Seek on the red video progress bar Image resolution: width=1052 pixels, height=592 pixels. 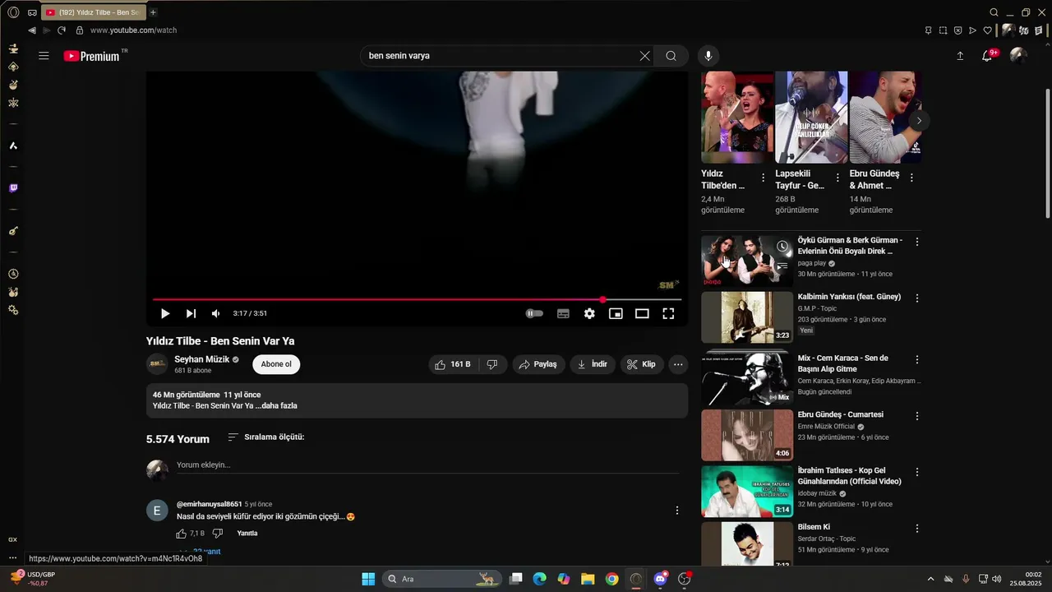pos(417,299)
